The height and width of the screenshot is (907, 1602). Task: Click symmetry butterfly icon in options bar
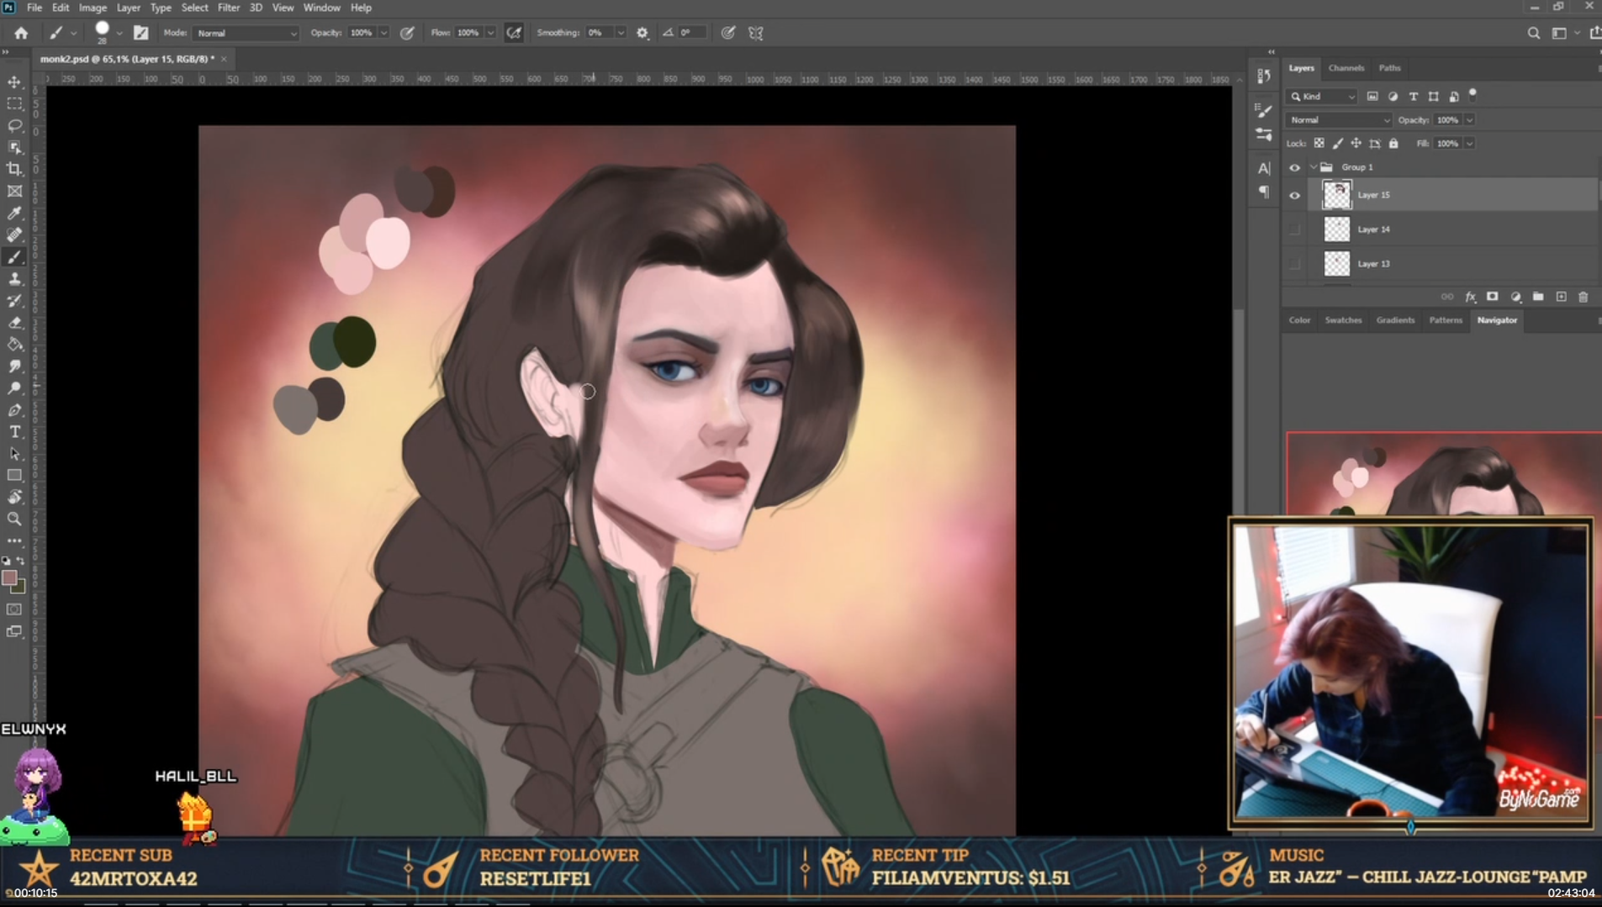tap(756, 33)
